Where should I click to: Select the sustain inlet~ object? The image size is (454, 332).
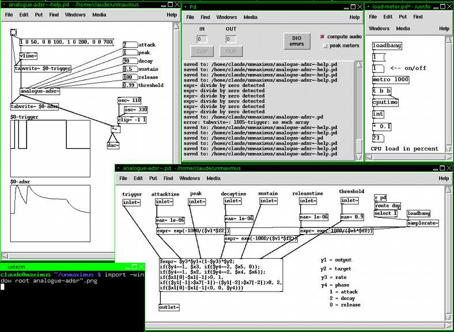coord(268,201)
